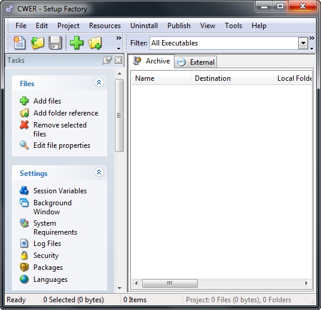Click Edit file properties link
The image size is (321, 310).
62,145
